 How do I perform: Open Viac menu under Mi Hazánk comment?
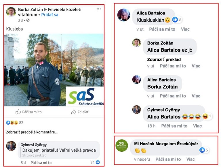tap(190, 159)
